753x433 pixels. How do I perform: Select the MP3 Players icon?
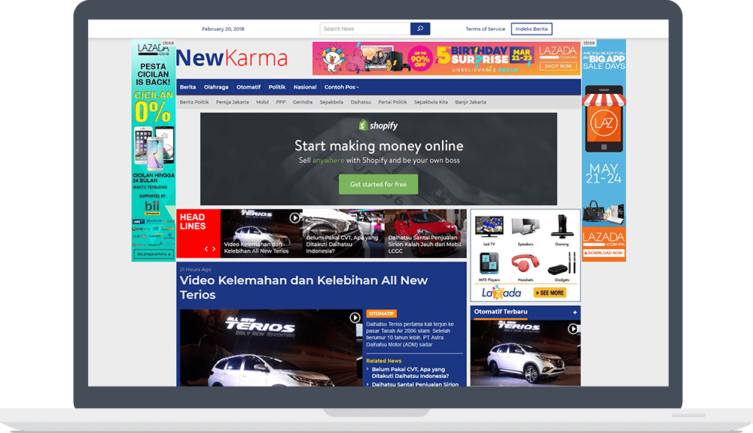tap(489, 262)
